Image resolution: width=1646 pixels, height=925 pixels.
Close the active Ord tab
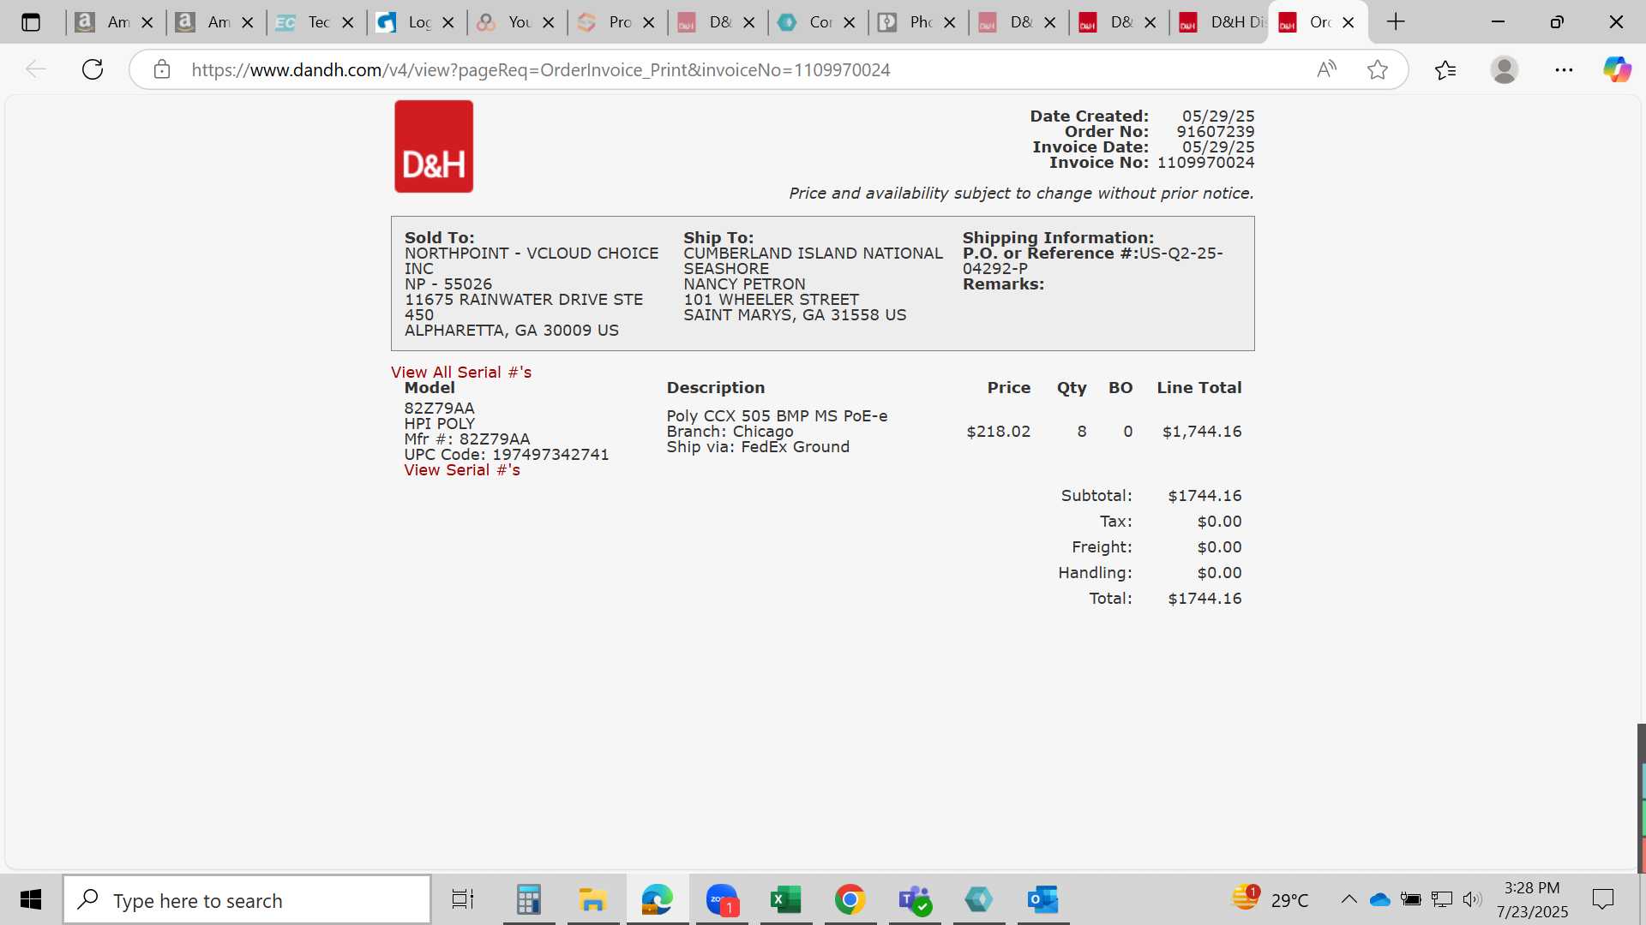pyautogui.click(x=1349, y=22)
